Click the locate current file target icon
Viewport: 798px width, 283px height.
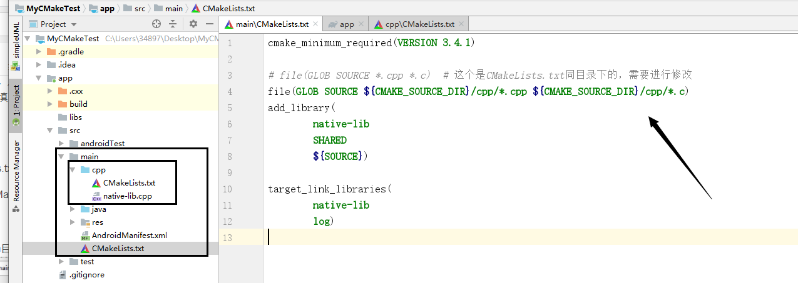click(x=156, y=24)
